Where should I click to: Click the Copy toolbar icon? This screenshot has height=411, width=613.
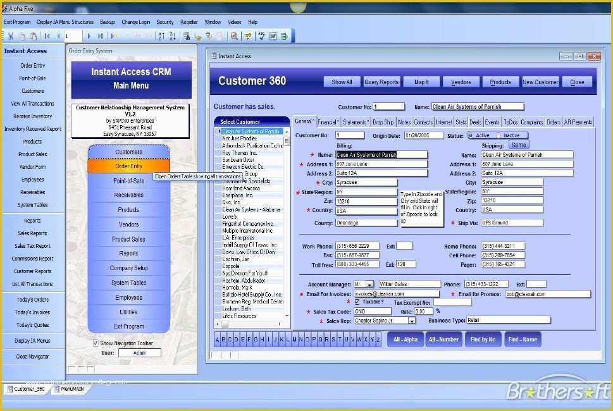[x=22, y=36]
